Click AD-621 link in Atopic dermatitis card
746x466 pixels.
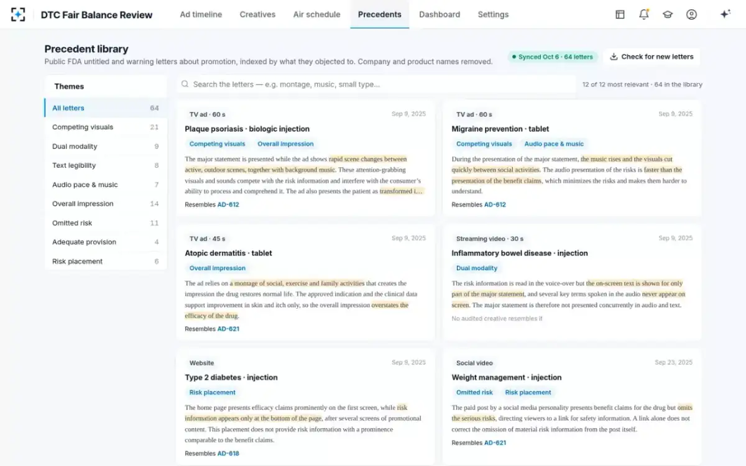point(228,329)
